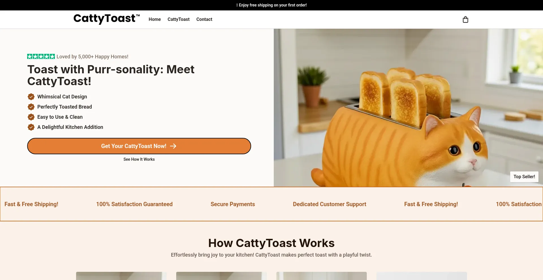
Task: Click the Secure Payments marquee item
Action: coord(233,204)
